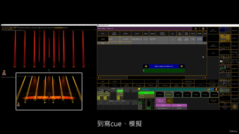This screenshot has height=134, width=239.
Task: Close the Effect Editor with the X icon
Action: (x=203, y=29)
